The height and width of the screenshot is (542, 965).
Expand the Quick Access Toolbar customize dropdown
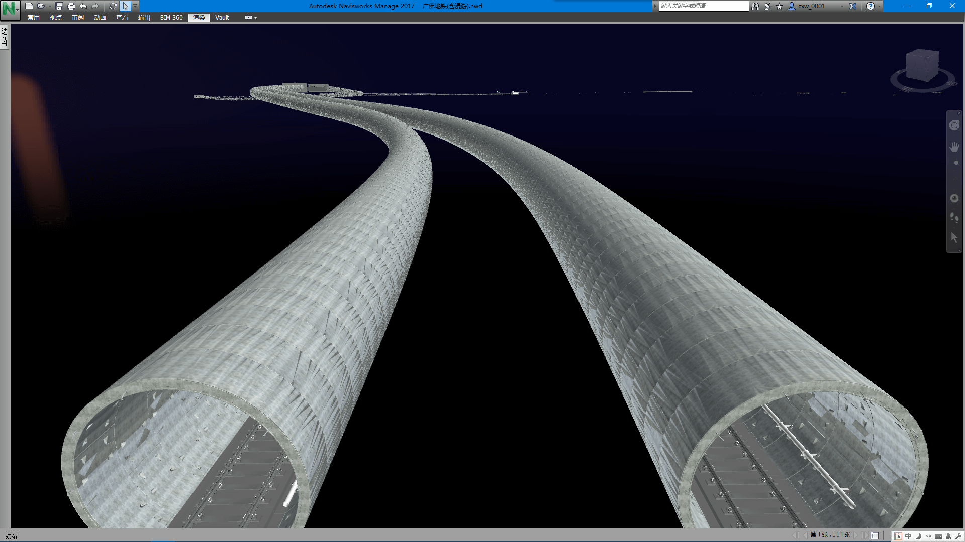135,6
